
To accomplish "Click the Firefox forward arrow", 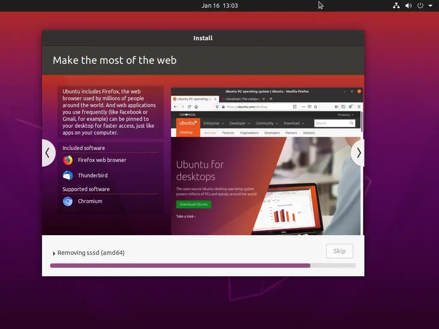I will [183, 107].
